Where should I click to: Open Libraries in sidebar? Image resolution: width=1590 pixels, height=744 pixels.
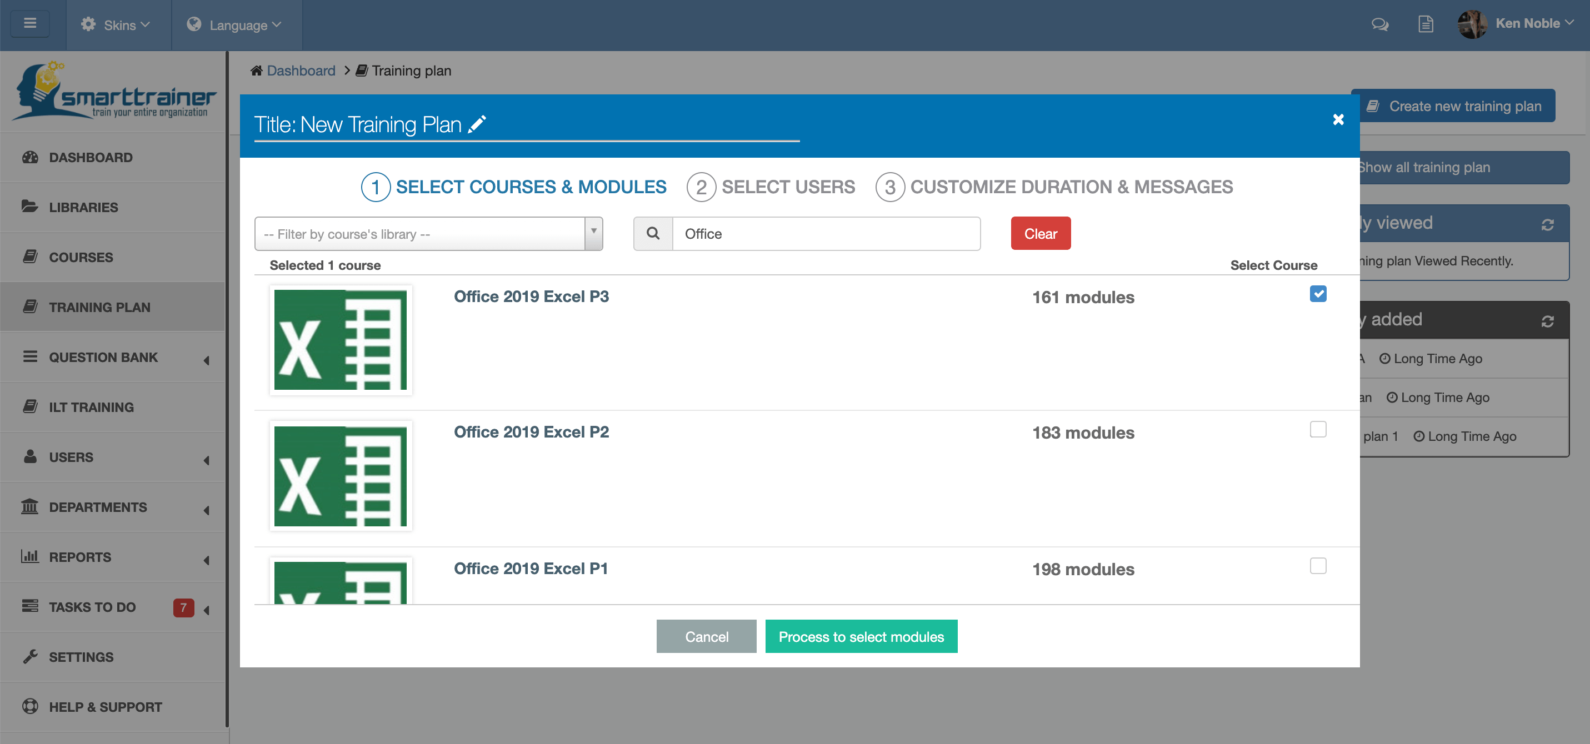(112, 207)
